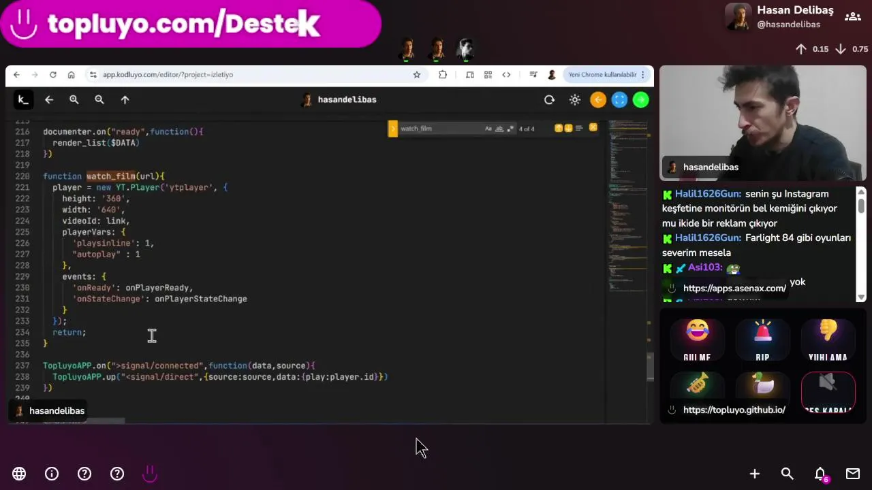Send the GULME laughing emoji reaction
The image size is (872, 490).
[x=697, y=340]
